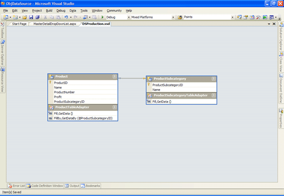Click the relation line between the tables

tap(132, 78)
